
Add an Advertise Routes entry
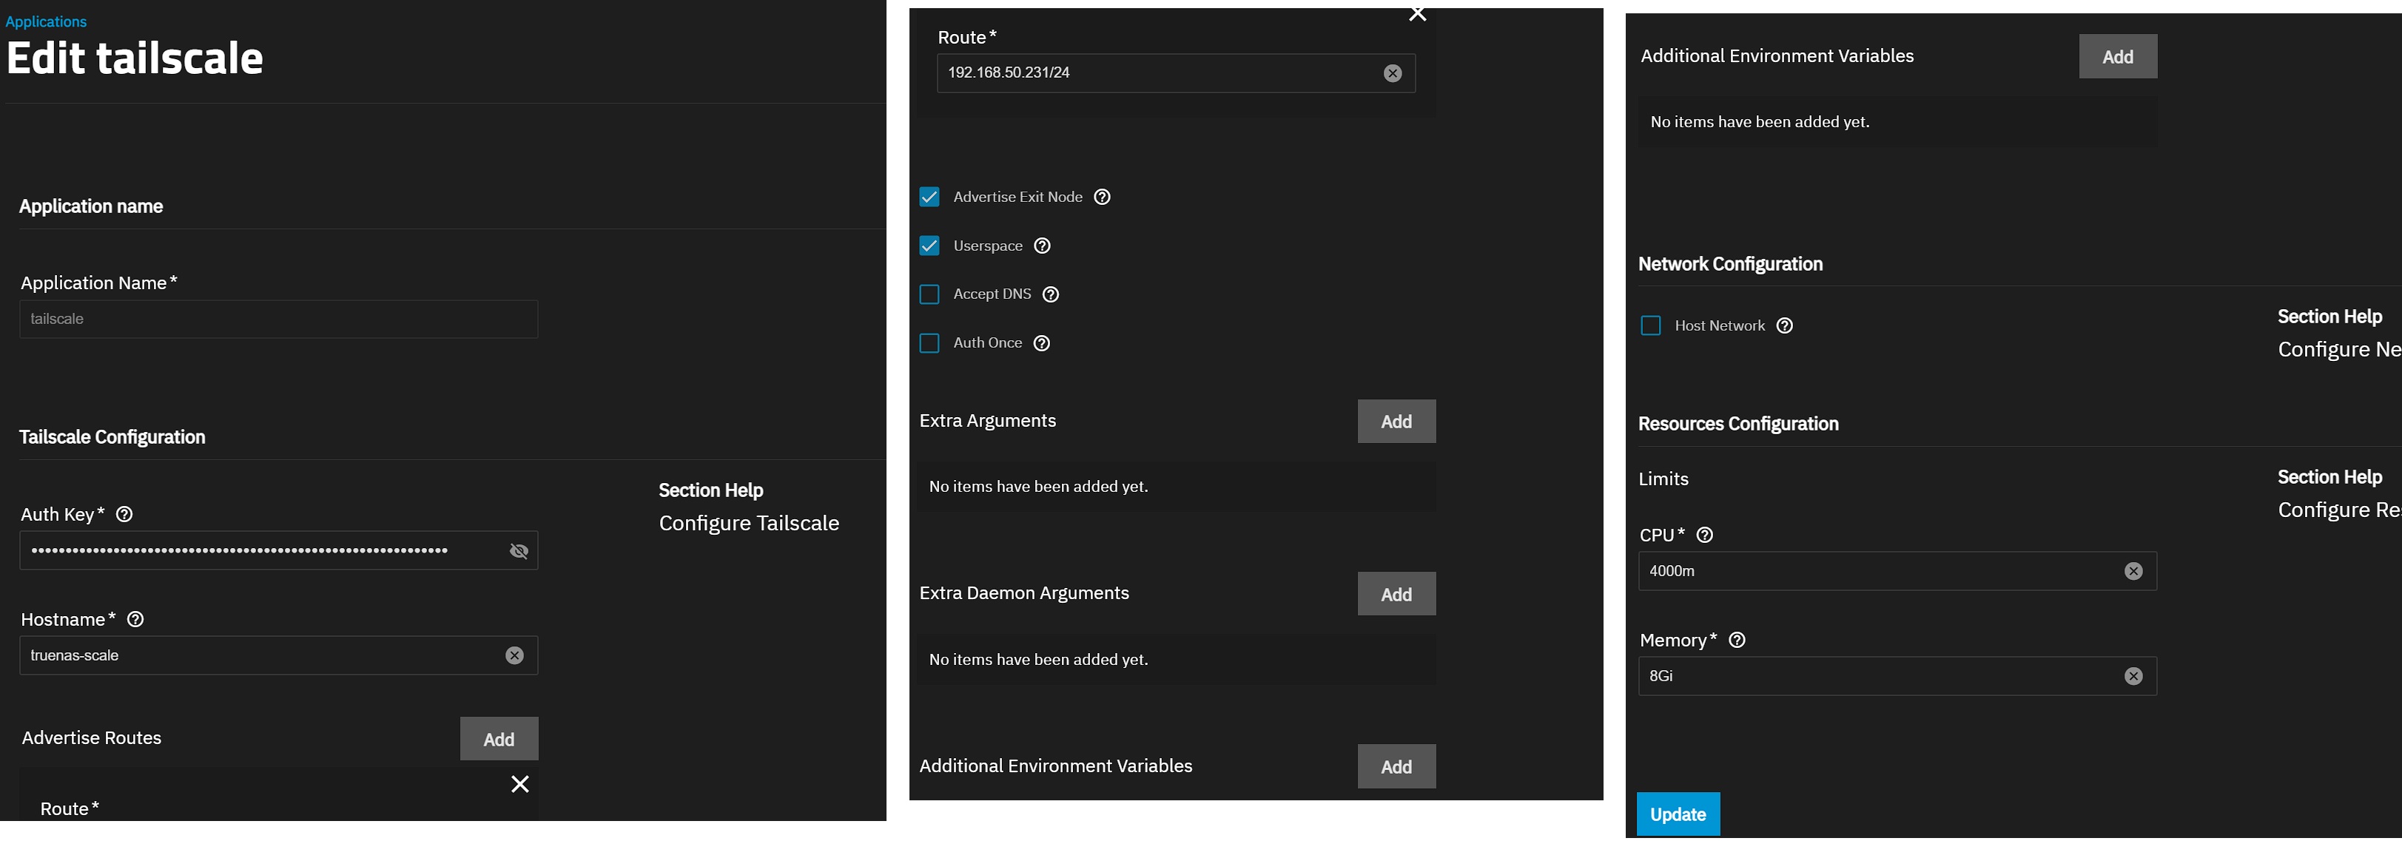(x=499, y=740)
